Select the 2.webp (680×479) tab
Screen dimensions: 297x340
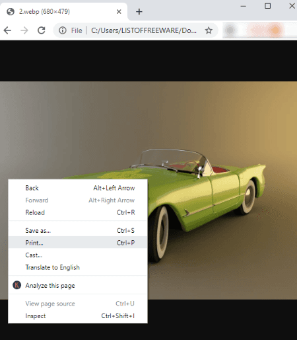[x=63, y=11]
